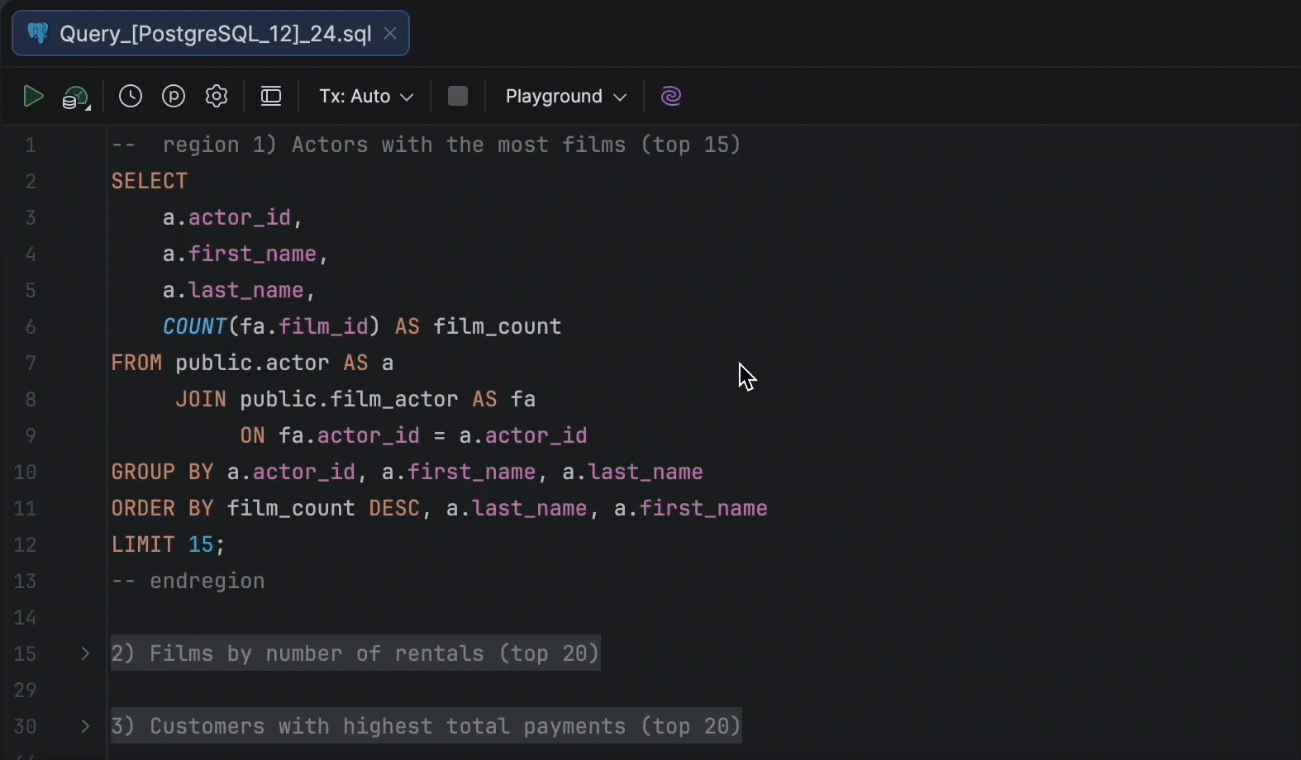
Task: Click the view parameters P icon
Action: click(x=174, y=97)
